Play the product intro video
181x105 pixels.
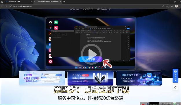(91, 54)
